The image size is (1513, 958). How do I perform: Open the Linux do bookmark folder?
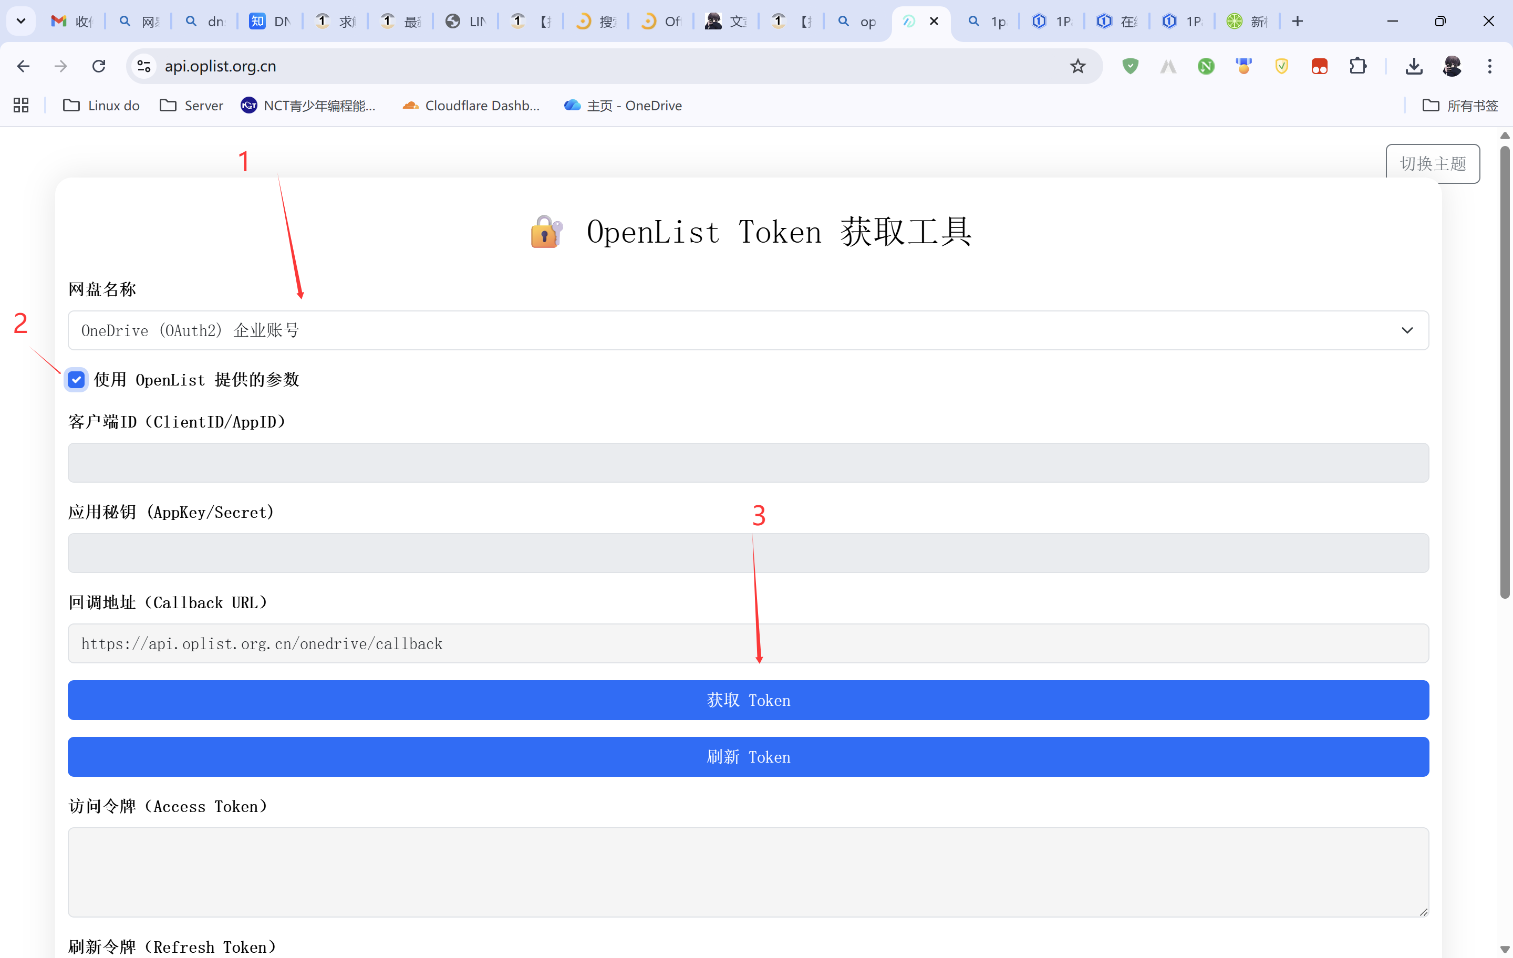pyautogui.click(x=101, y=105)
